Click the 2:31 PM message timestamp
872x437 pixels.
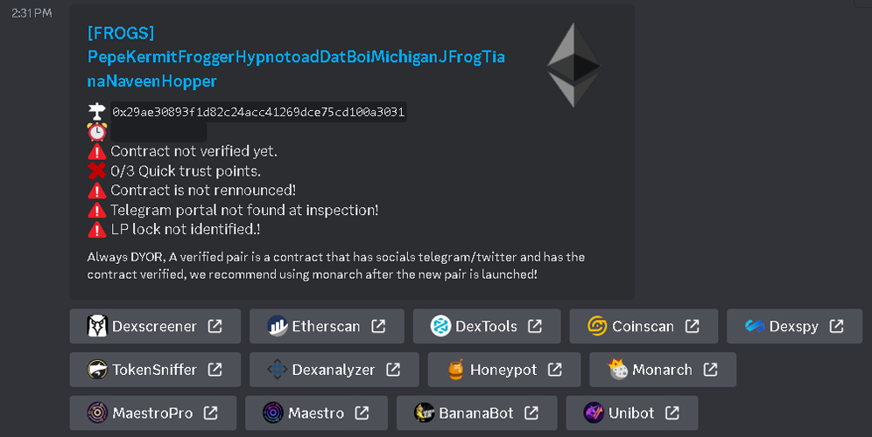[32, 13]
